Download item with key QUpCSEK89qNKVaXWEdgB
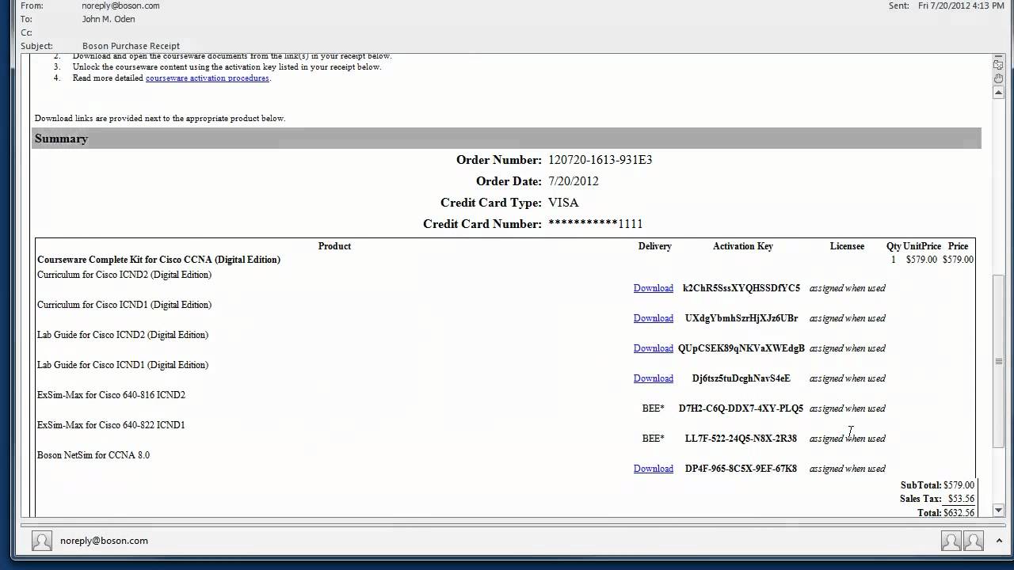 tap(654, 348)
